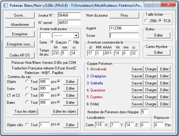This screenshot has height=136, width=179.
Task: Click the '5: Cryptéro' team entry
Action: pos(95,97)
